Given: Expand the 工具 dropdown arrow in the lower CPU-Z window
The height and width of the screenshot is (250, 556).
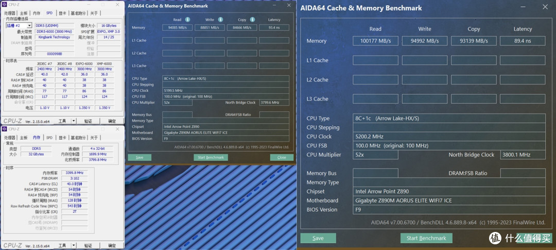Looking at the screenshot, I should [x=74, y=245].
